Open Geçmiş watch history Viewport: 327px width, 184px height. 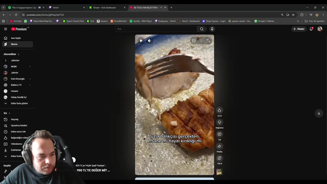tap(17, 119)
